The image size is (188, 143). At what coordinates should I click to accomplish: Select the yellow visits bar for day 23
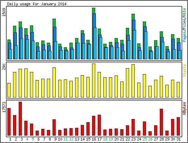133,81
